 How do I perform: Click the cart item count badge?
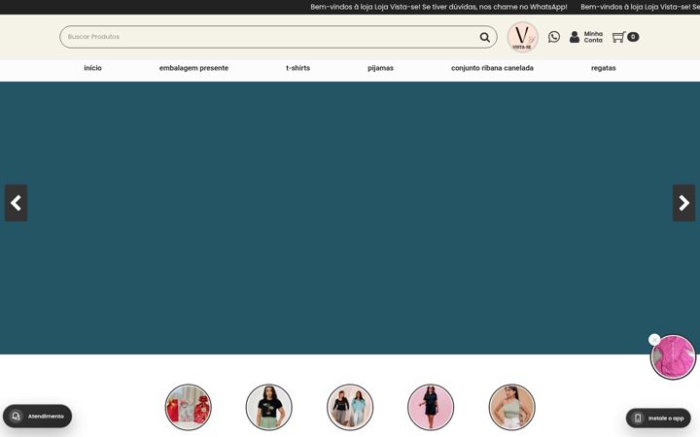(x=633, y=37)
